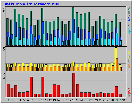This screenshot has width=132, height=103.
Task: Click day 28 on the x-axis
Action: click(112, 100)
